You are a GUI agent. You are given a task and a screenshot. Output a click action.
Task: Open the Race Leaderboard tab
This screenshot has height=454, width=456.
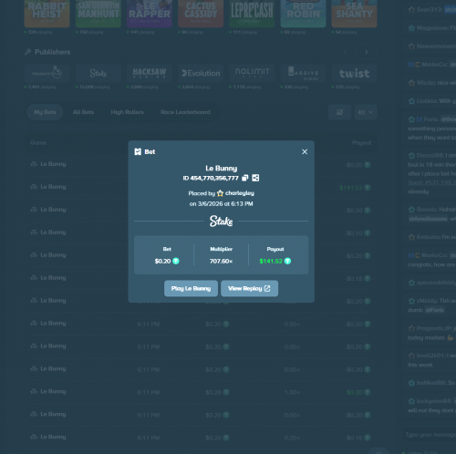(185, 112)
